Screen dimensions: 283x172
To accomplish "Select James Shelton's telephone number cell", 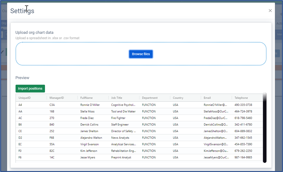I will (x=243, y=131).
